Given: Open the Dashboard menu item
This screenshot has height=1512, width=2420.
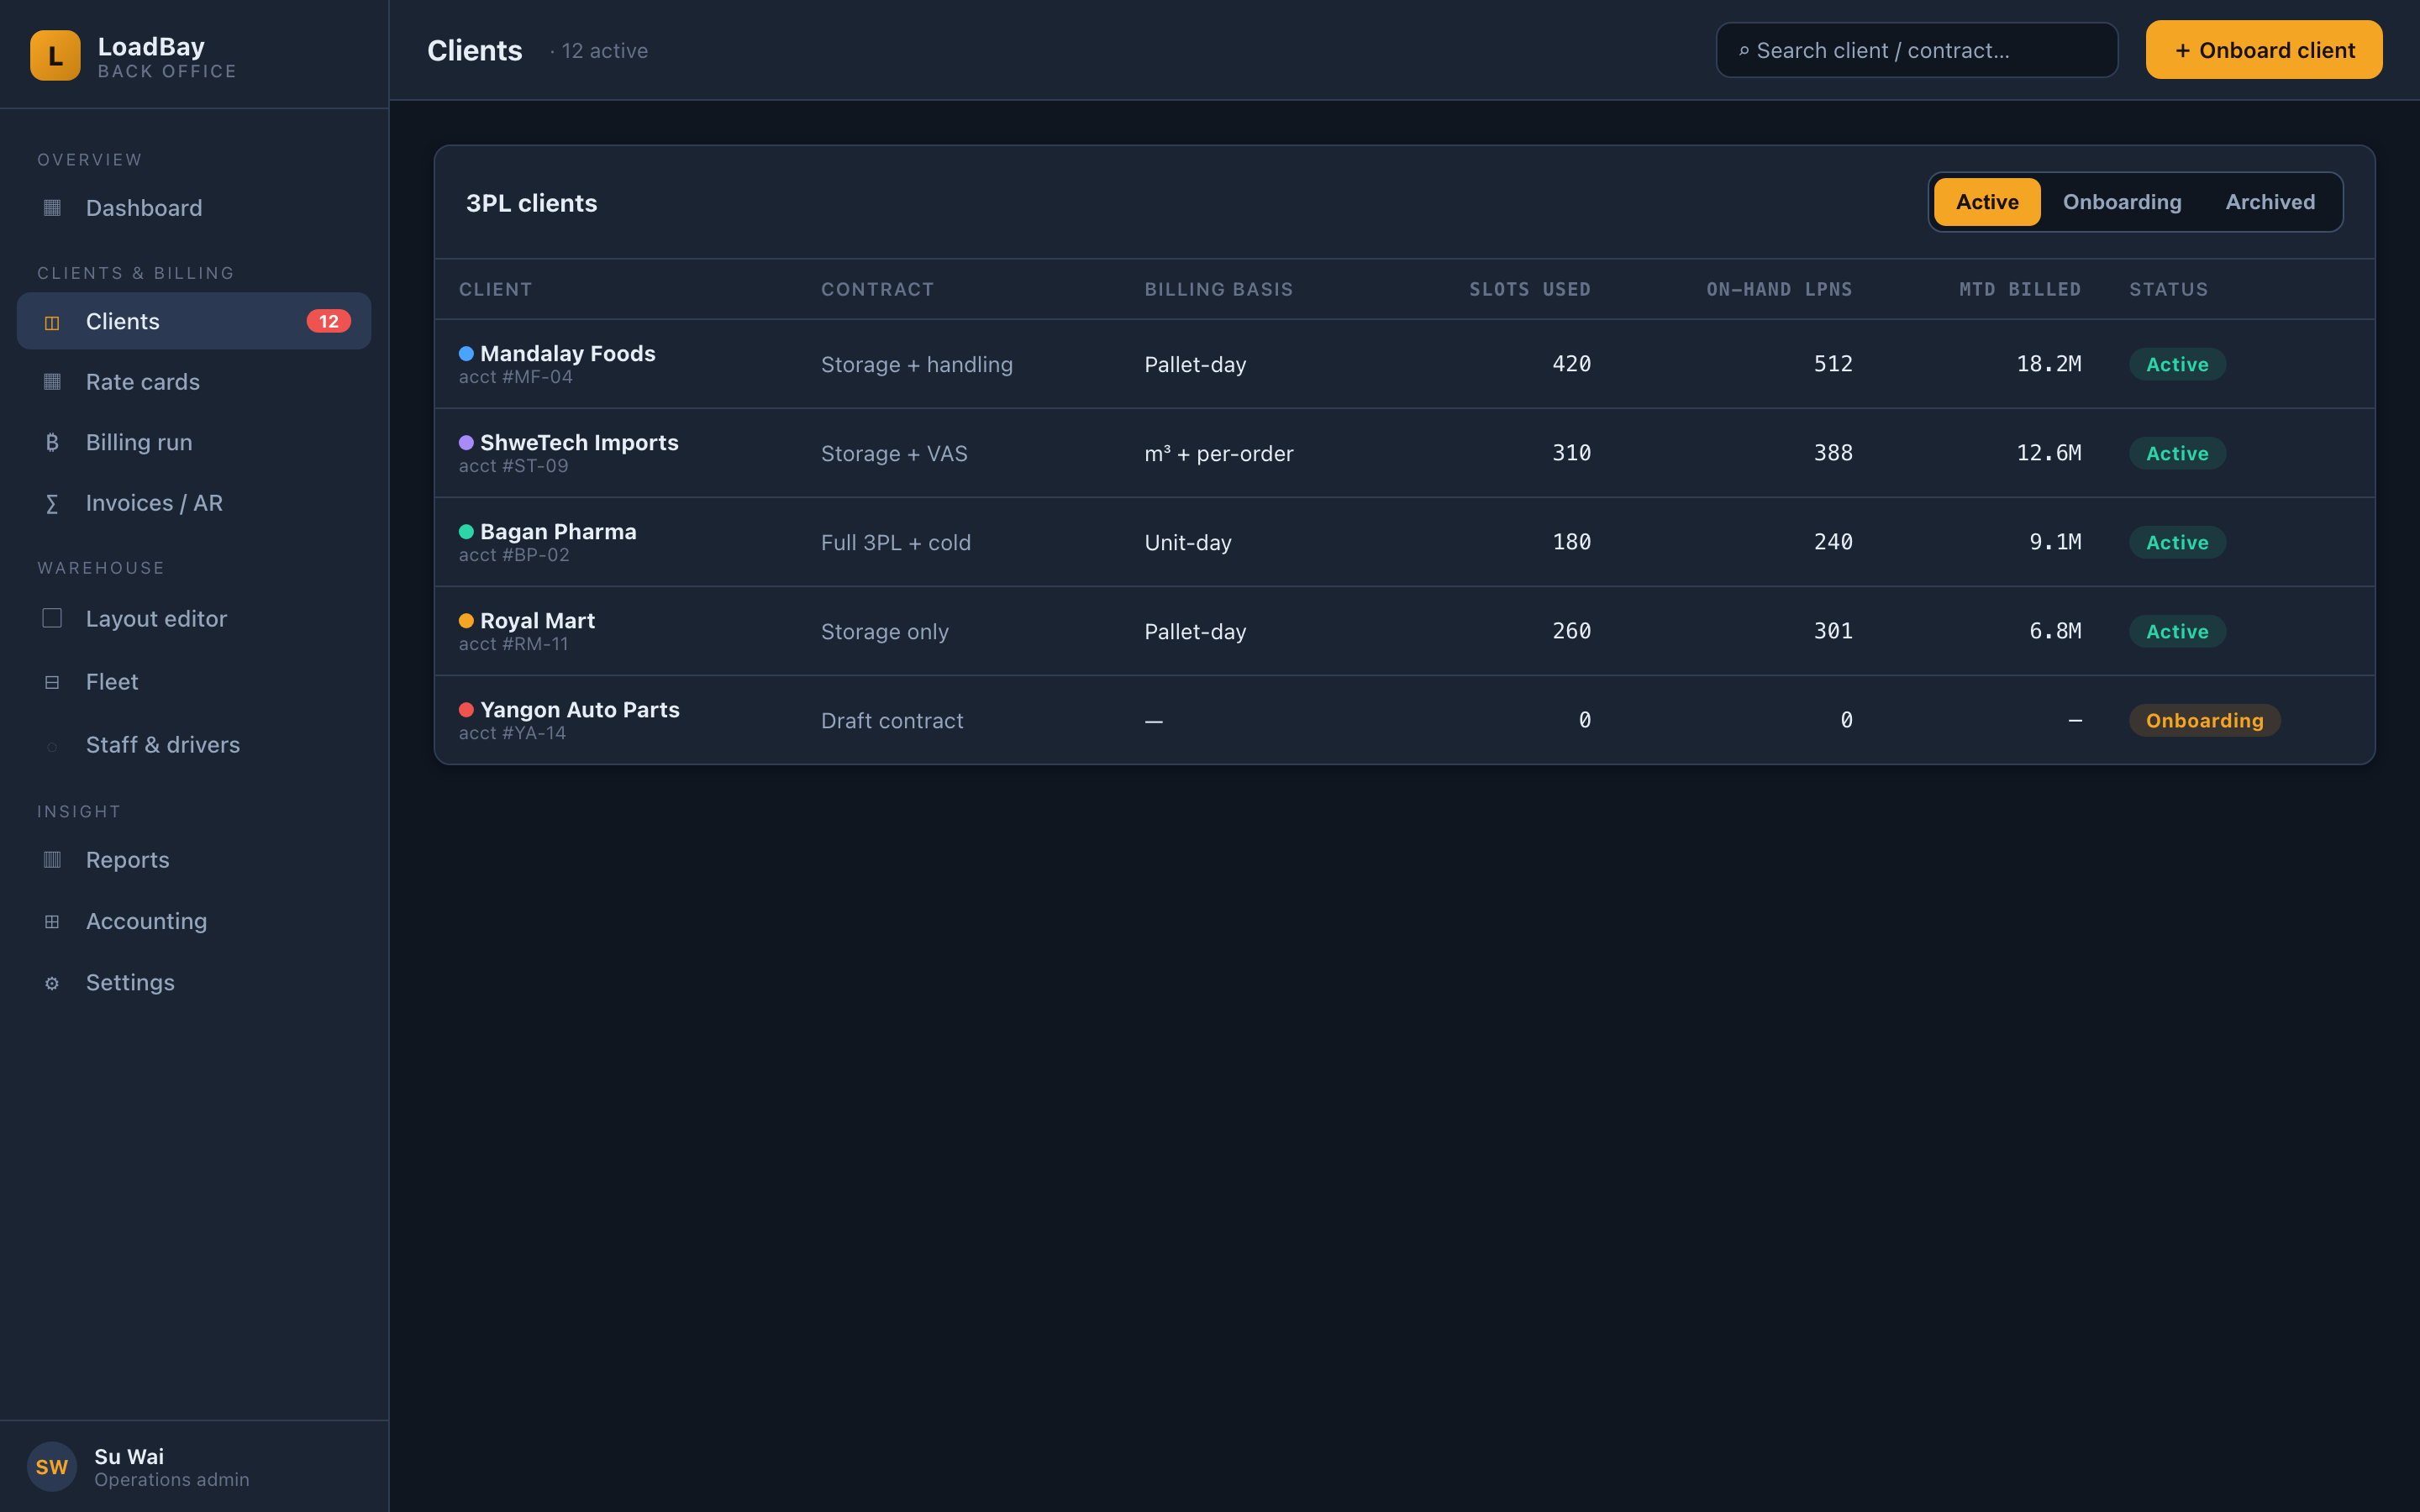Looking at the screenshot, I should point(194,208).
